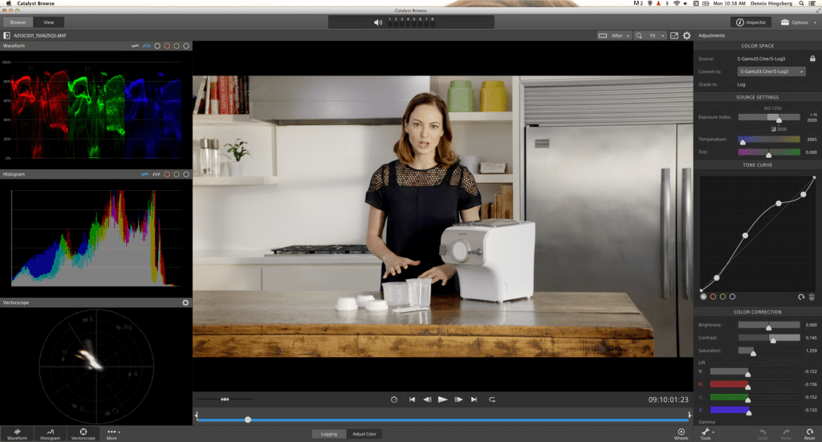This screenshot has width=822, height=442.
Task: Delete tone curve point with trash icon
Action: [812, 297]
